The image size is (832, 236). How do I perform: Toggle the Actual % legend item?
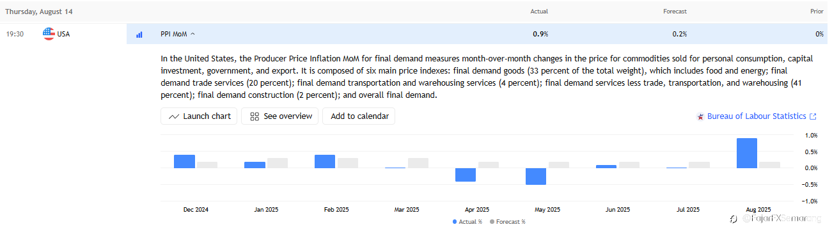467,221
